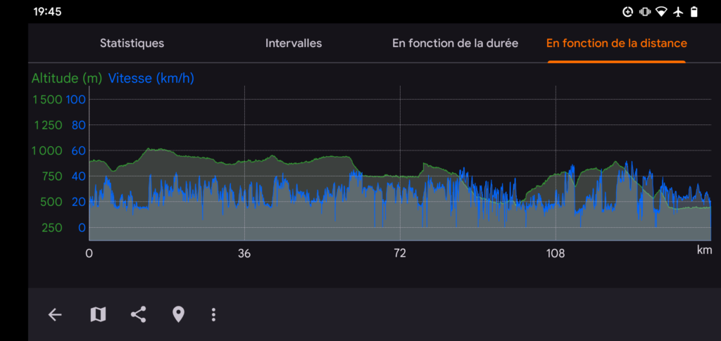Open the three-dot overflow menu
This screenshot has width=721, height=341.
pos(213,314)
